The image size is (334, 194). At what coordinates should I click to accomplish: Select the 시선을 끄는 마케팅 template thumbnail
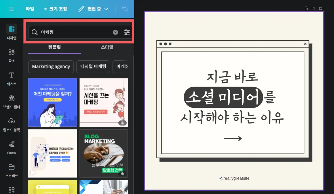[104, 102]
